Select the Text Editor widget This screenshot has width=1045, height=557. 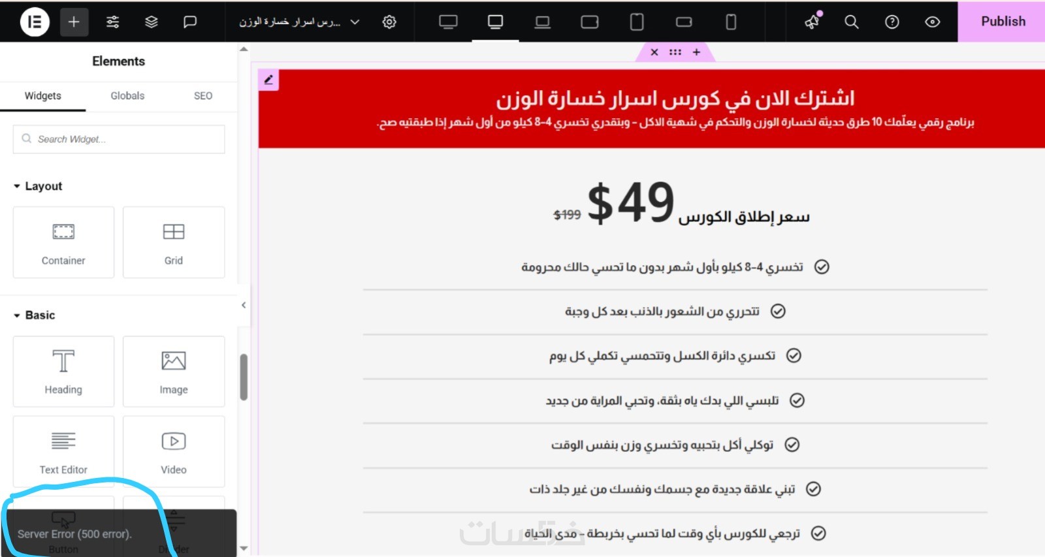point(63,451)
